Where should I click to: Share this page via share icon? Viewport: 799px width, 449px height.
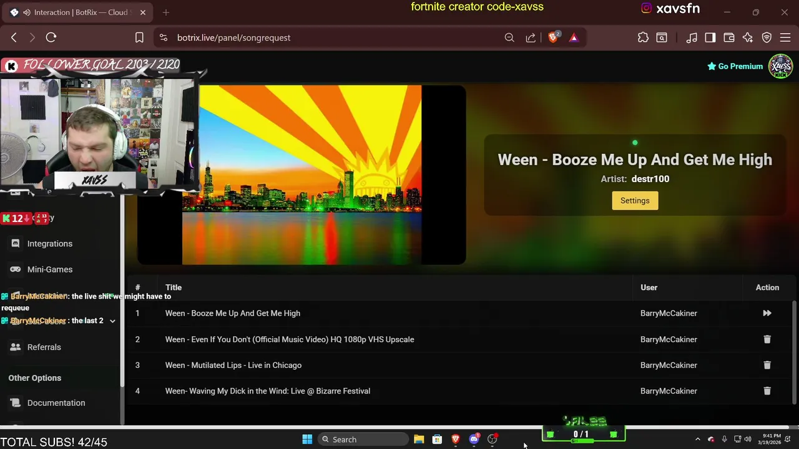pyautogui.click(x=531, y=37)
